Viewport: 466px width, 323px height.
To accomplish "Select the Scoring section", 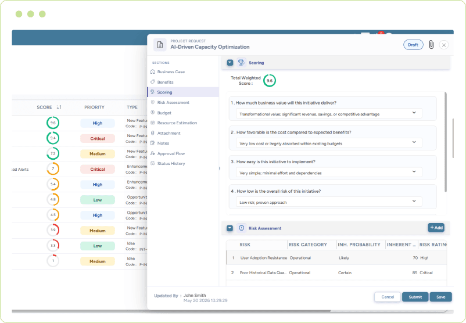I will tap(183, 92).
